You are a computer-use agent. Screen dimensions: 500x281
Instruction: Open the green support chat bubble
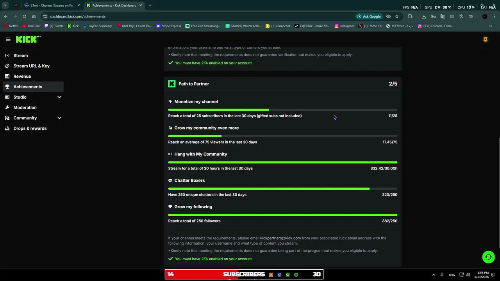coord(488,257)
